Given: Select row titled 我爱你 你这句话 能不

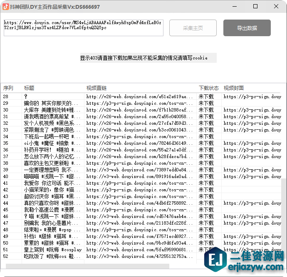Looking at the screenshot, I should pyautogui.click(x=141, y=183).
